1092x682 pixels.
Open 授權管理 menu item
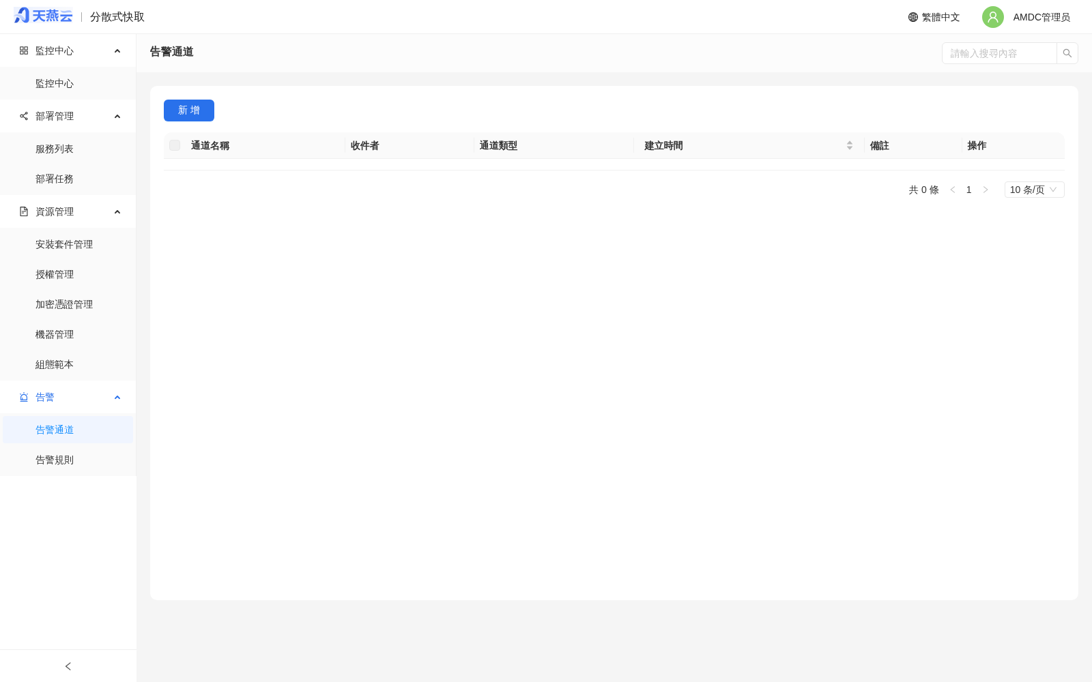coord(68,274)
